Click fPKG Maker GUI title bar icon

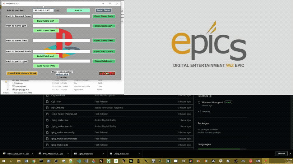4,3
